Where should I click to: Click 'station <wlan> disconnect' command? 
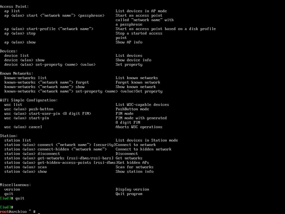[32, 154]
